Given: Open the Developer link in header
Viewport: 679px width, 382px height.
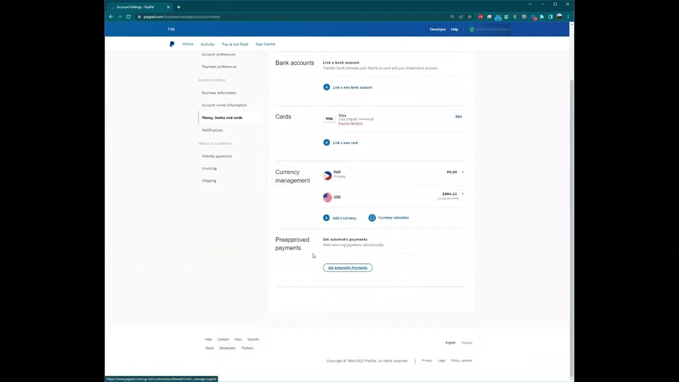Looking at the screenshot, I should tap(438, 29).
